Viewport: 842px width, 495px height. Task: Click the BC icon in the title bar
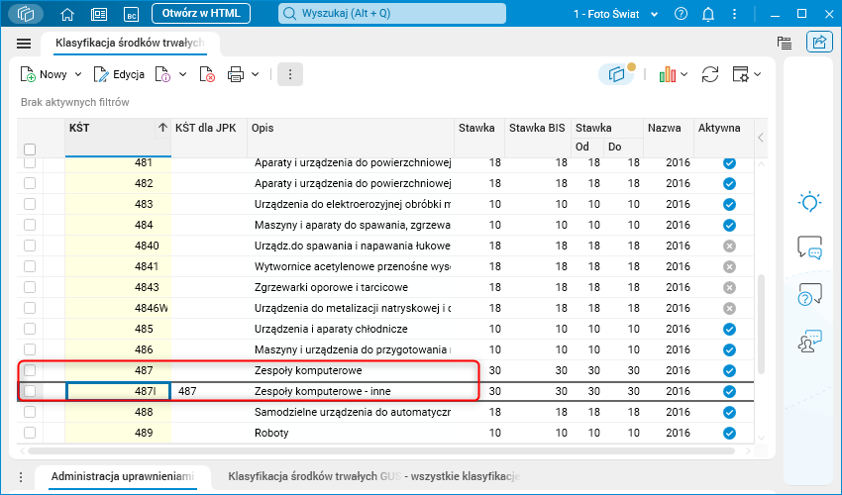[x=131, y=15]
